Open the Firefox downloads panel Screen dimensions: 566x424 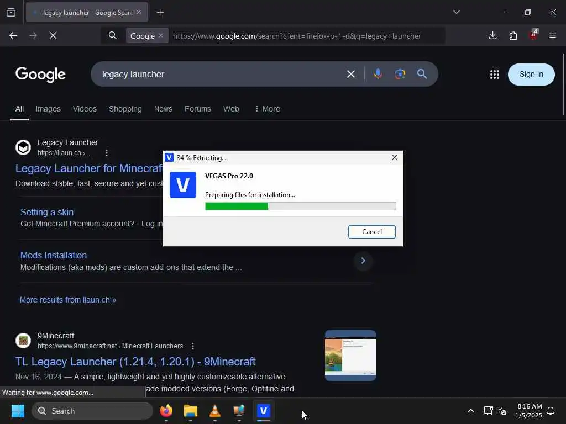pos(492,35)
